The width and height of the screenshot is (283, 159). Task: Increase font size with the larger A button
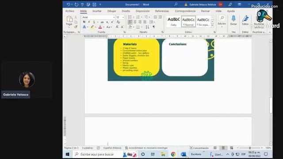tap(117, 27)
